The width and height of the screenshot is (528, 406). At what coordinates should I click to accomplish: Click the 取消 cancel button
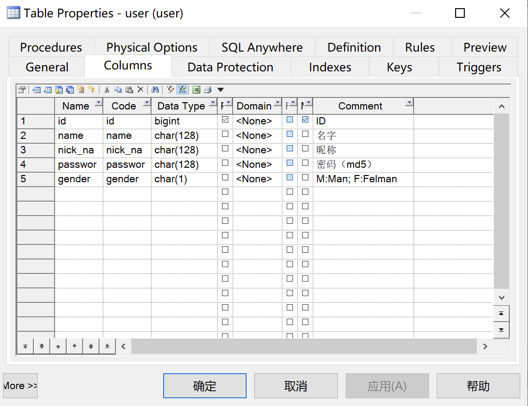295,386
